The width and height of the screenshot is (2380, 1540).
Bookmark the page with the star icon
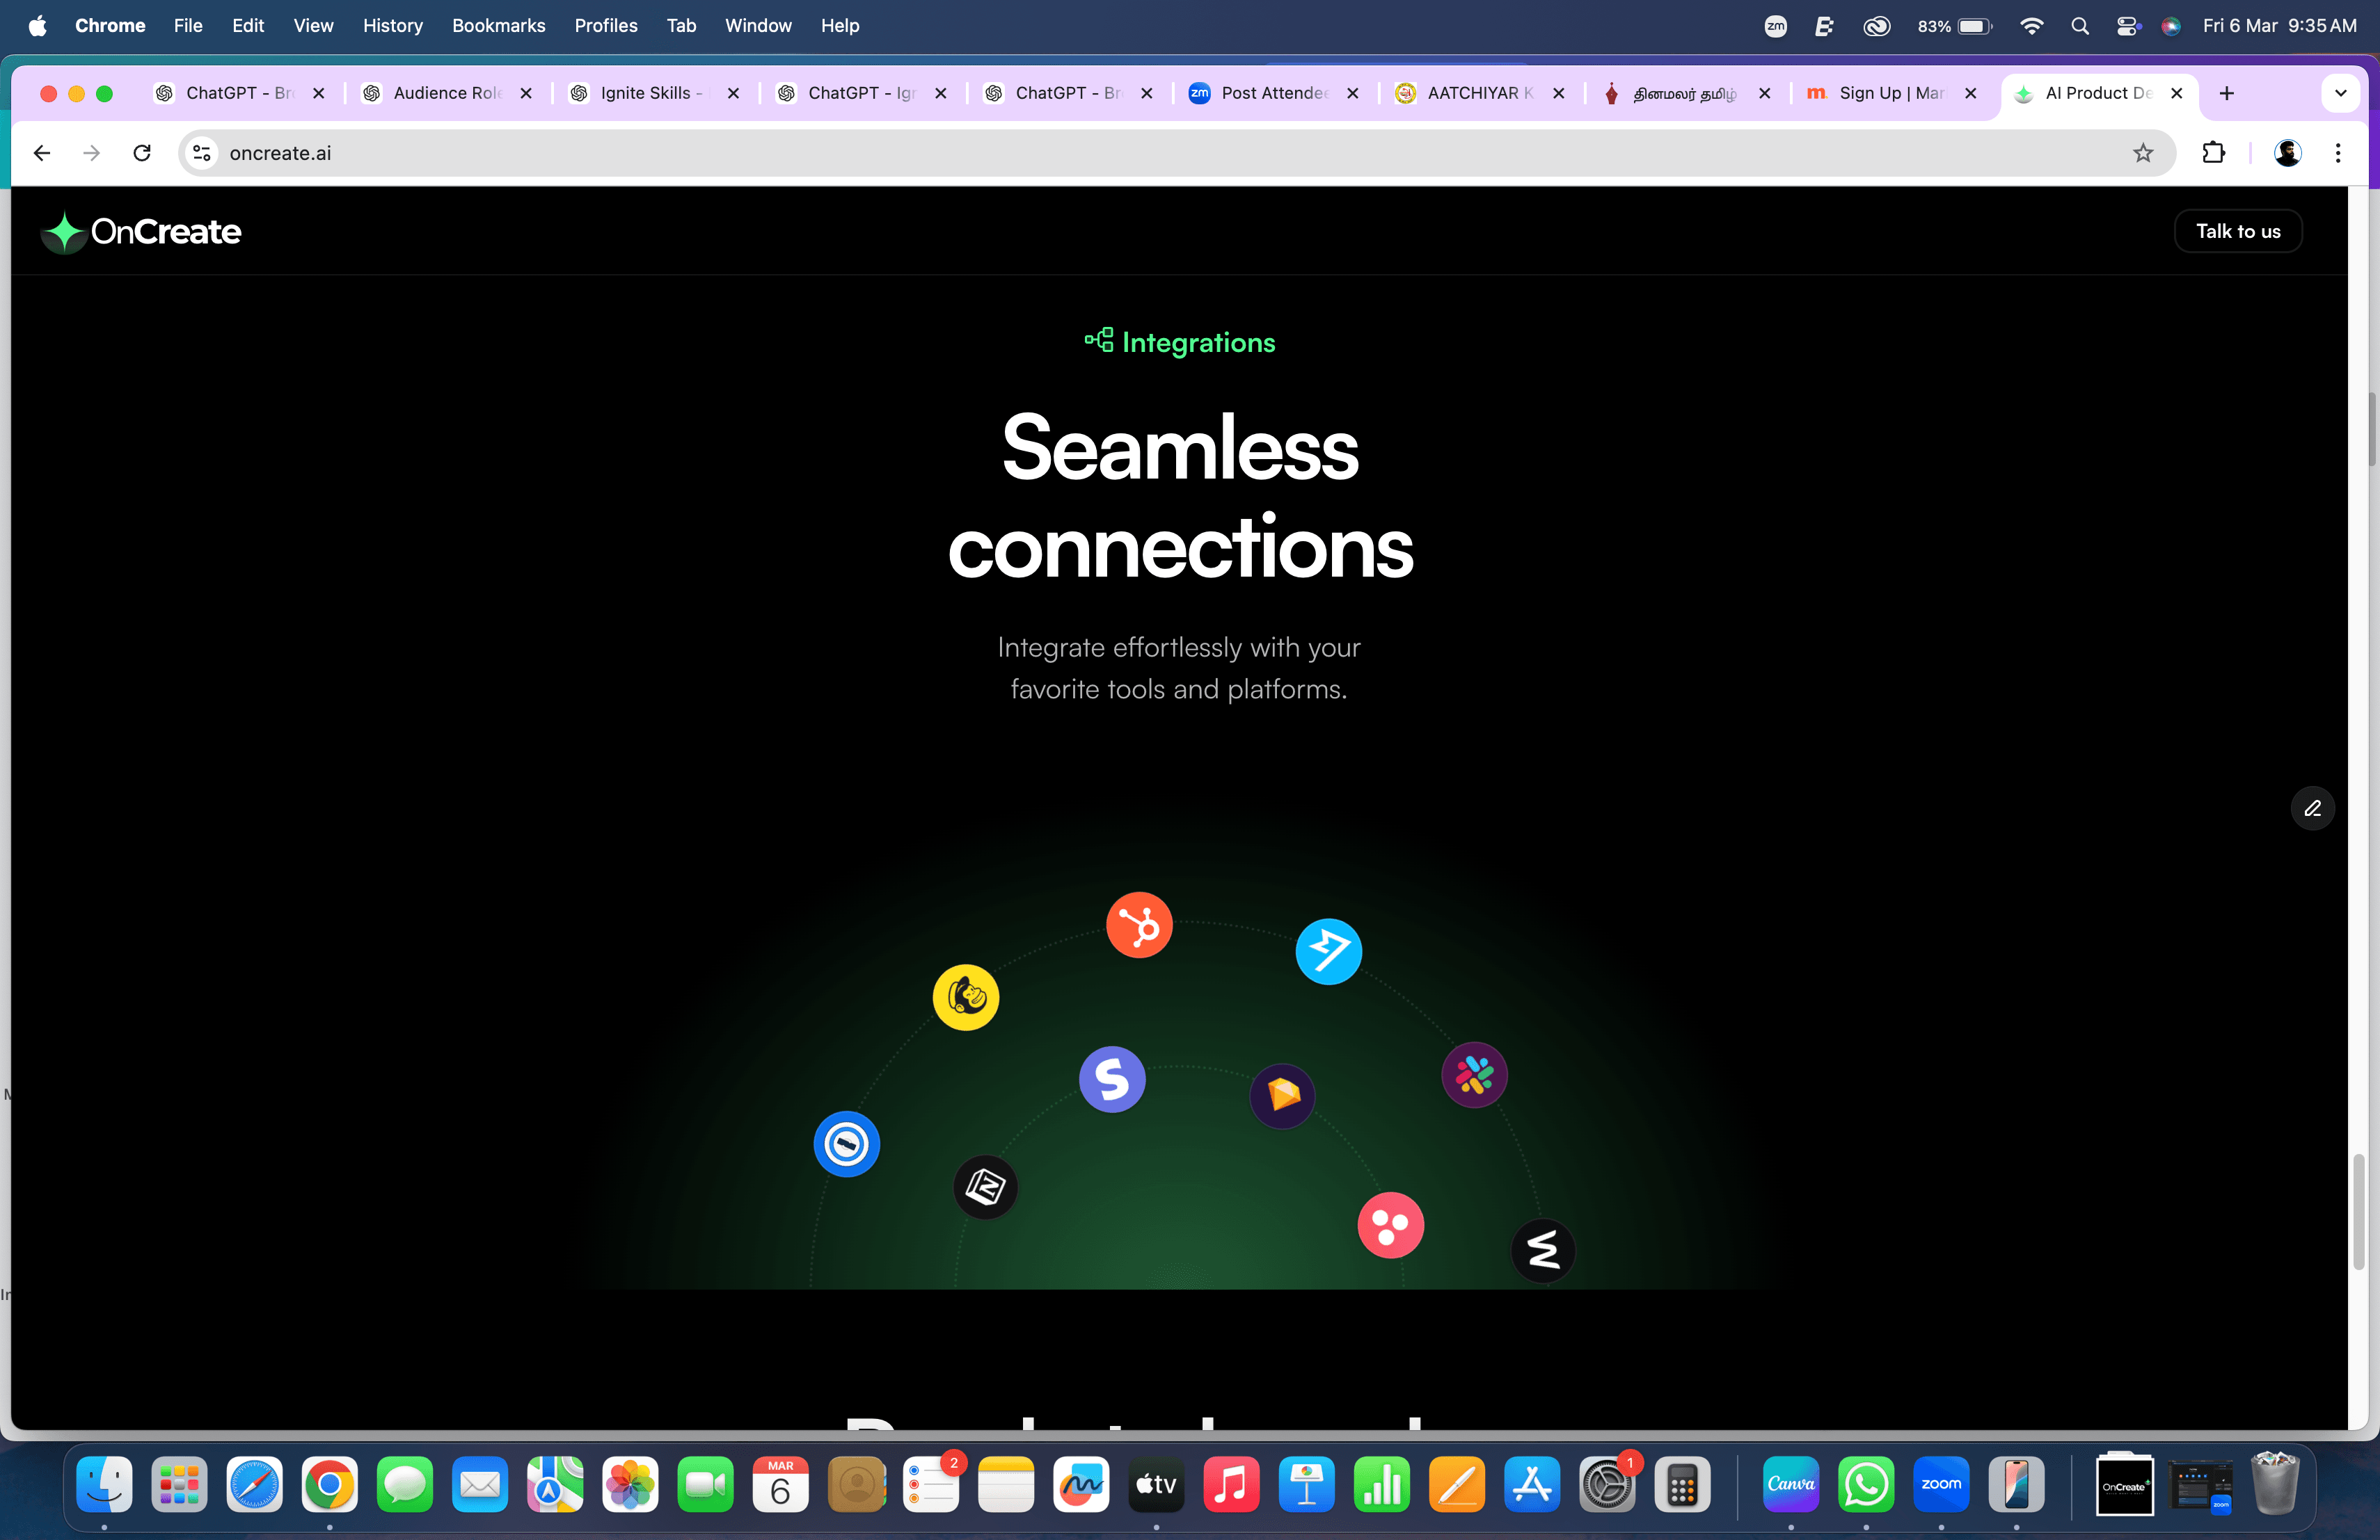tap(2144, 152)
